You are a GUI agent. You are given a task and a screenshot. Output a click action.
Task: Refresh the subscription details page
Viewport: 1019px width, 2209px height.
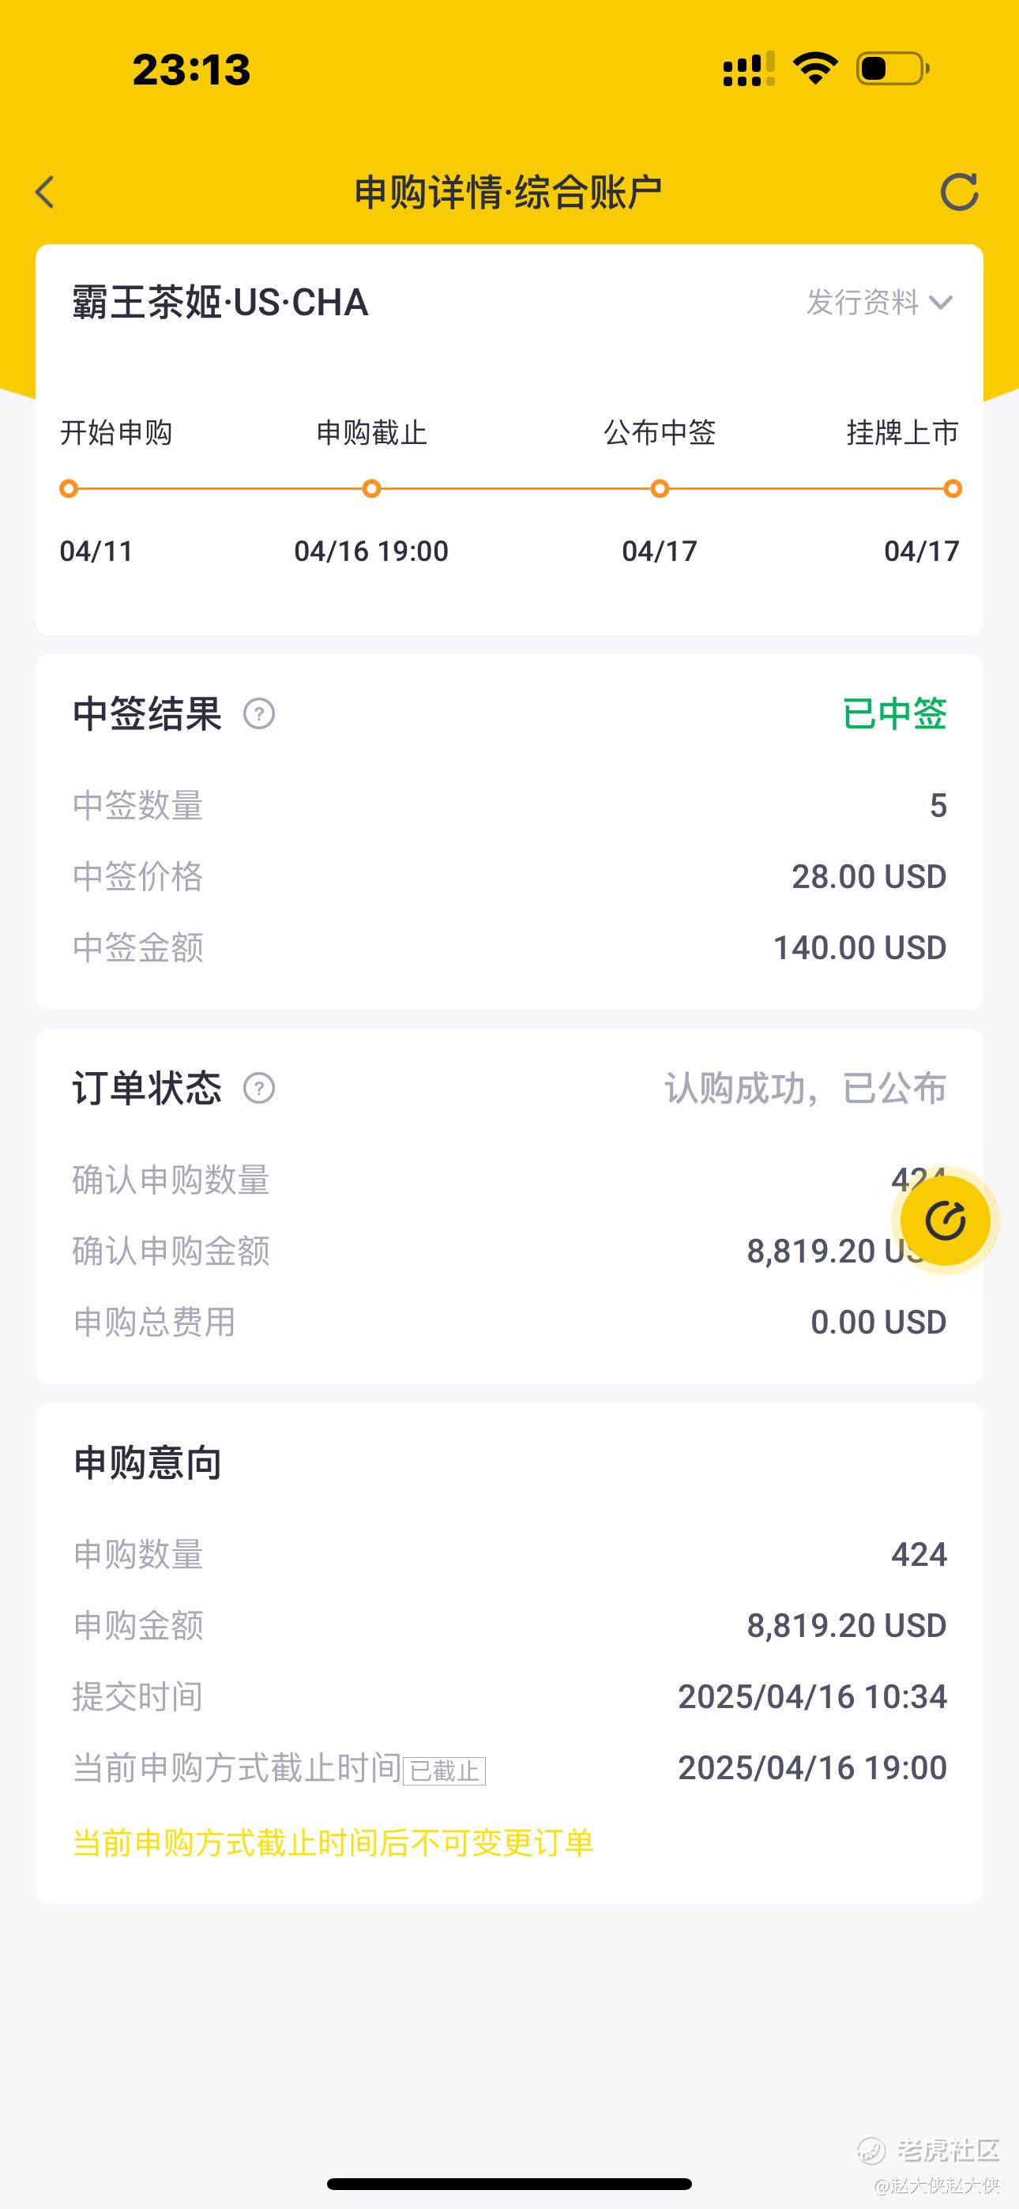pyautogui.click(x=959, y=192)
